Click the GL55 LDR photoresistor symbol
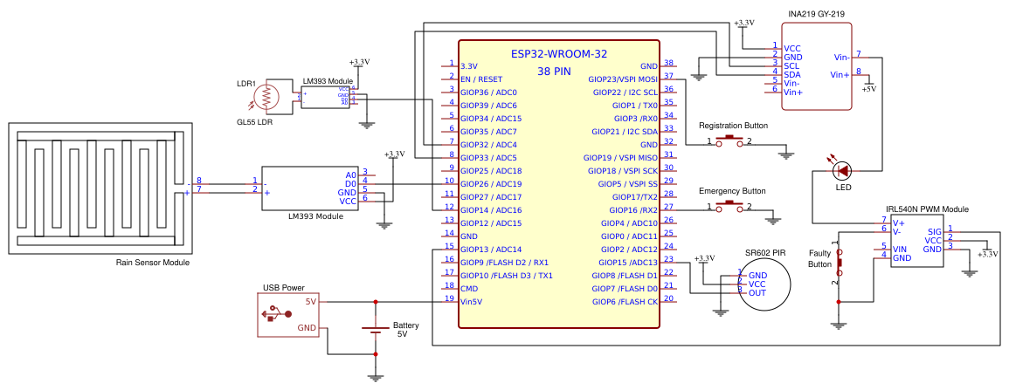 [x=266, y=98]
